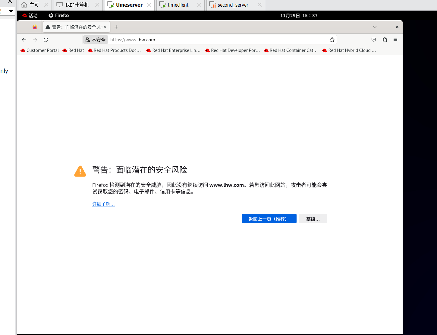Open the Pocket save icon
Screen dimensions: 437x335
[x=374, y=40]
